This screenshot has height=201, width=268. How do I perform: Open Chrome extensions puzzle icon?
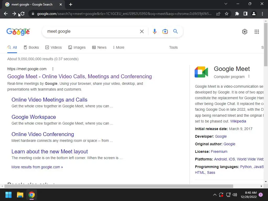(x=237, y=14)
